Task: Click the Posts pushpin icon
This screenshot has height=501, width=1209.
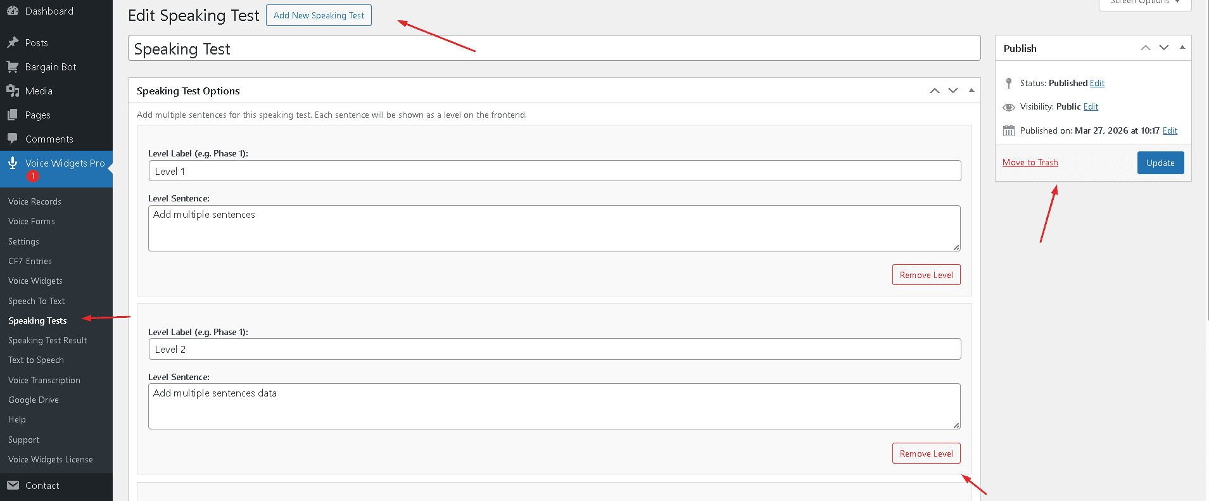Action: tap(13, 42)
